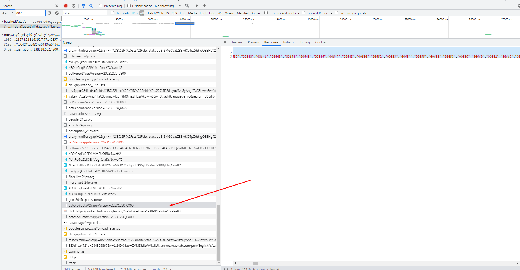This screenshot has width=520, height=270.
Task: Click the response pane horizontal scrollbar thumb
Action: [255, 263]
